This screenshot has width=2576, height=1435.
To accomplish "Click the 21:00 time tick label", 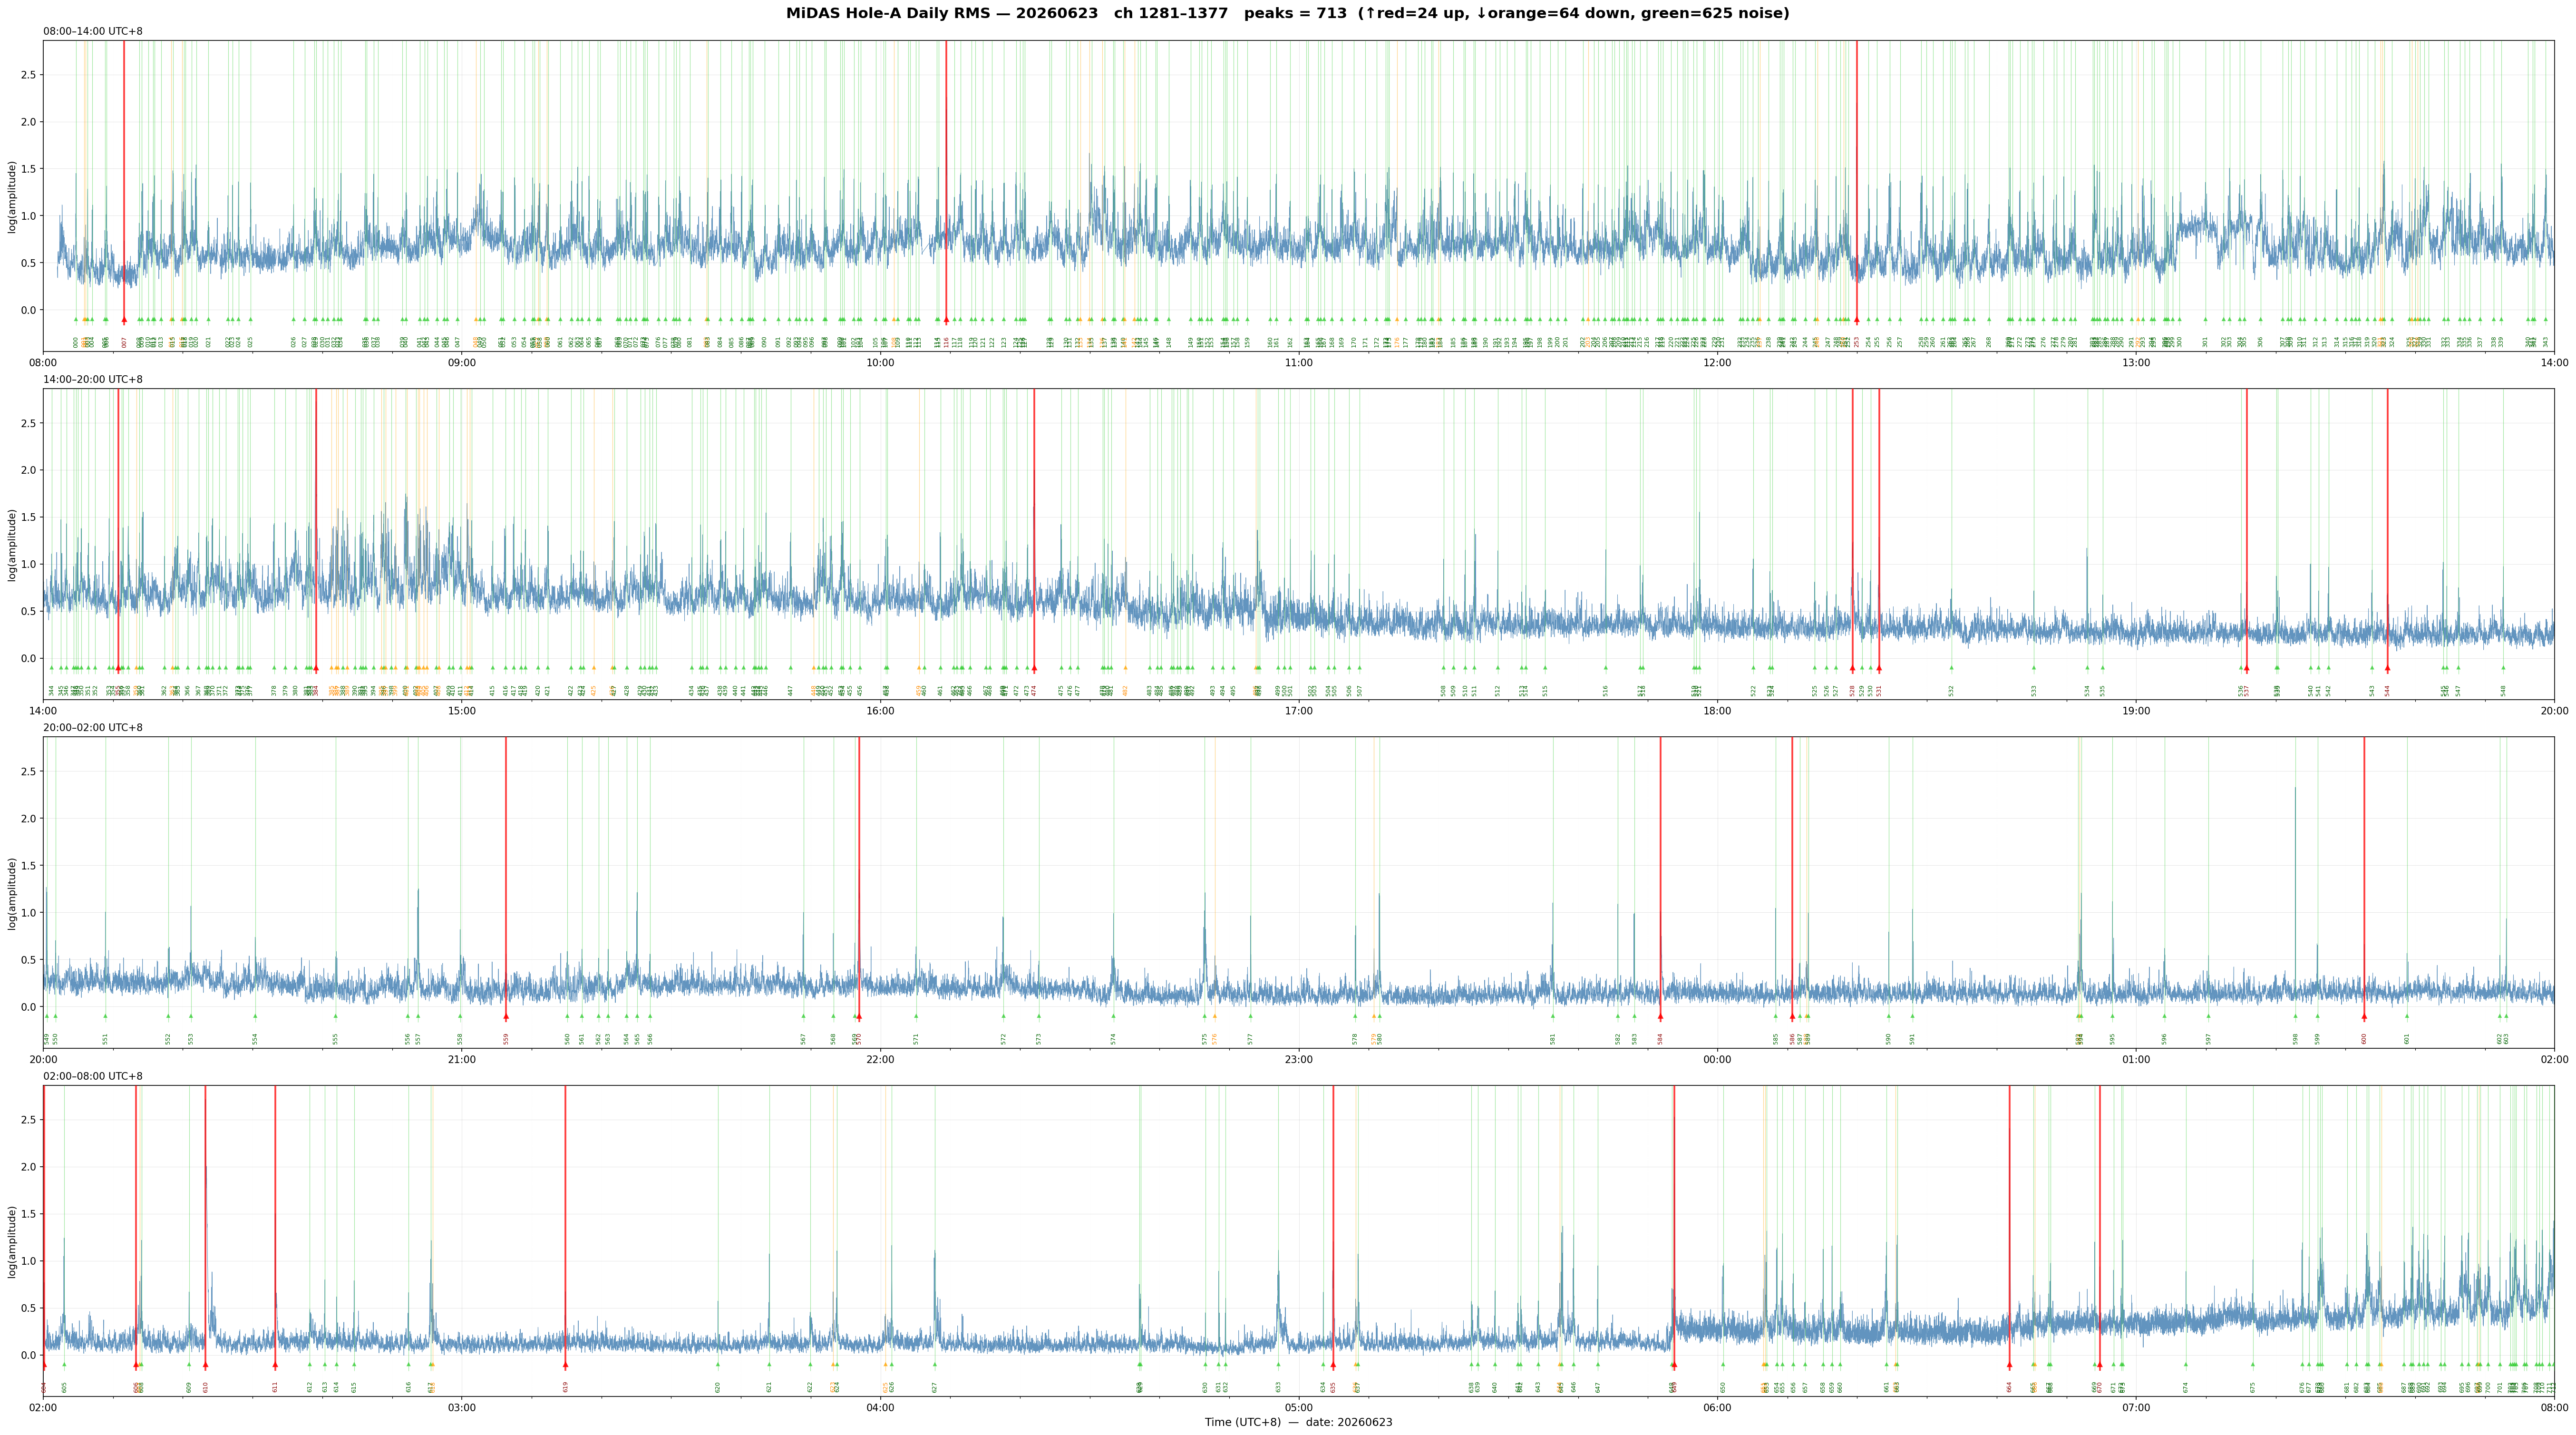I will [x=461, y=1059].
